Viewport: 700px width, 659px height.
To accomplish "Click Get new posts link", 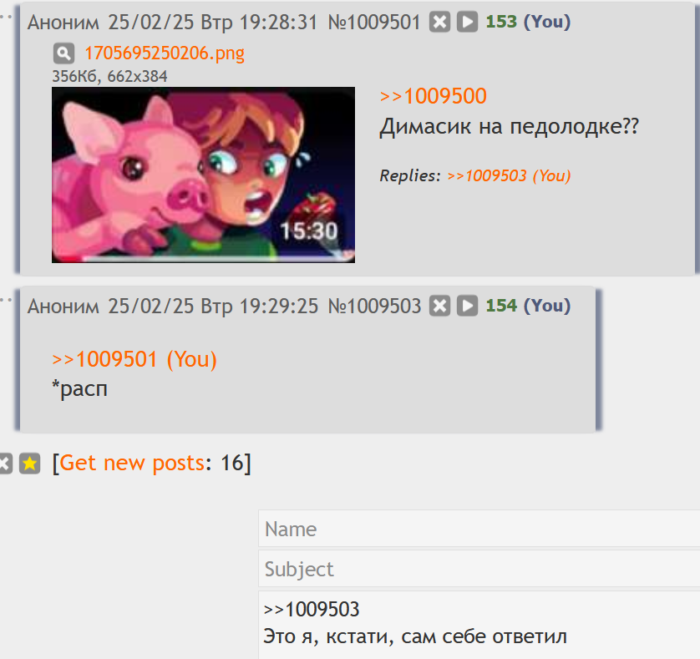I will click(132, 463).
